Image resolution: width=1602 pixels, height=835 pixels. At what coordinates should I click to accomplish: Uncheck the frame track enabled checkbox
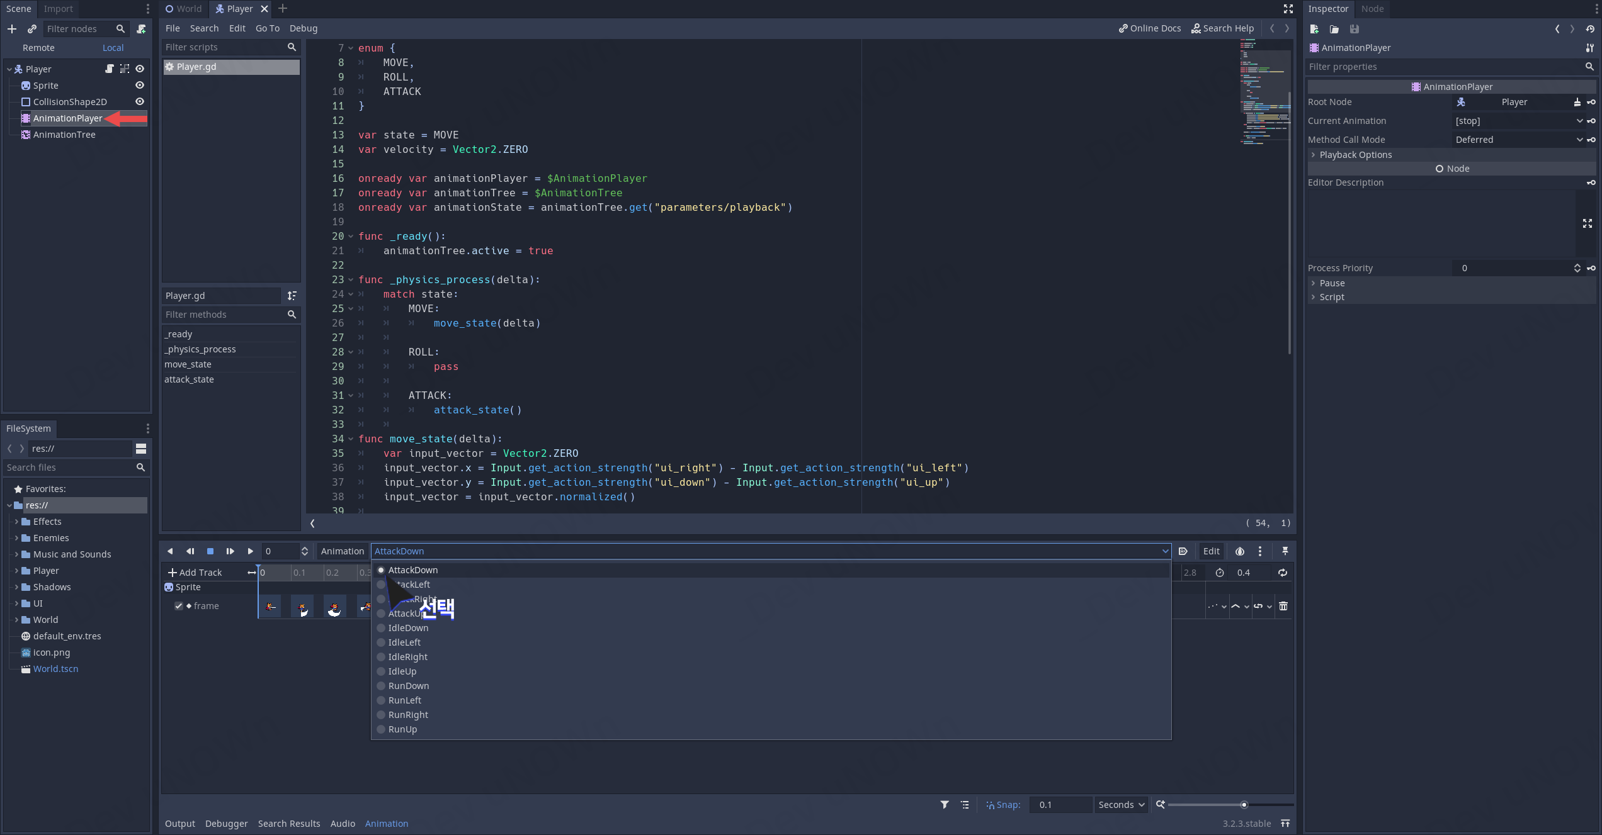pyautogui.click(x=179, y=606)
